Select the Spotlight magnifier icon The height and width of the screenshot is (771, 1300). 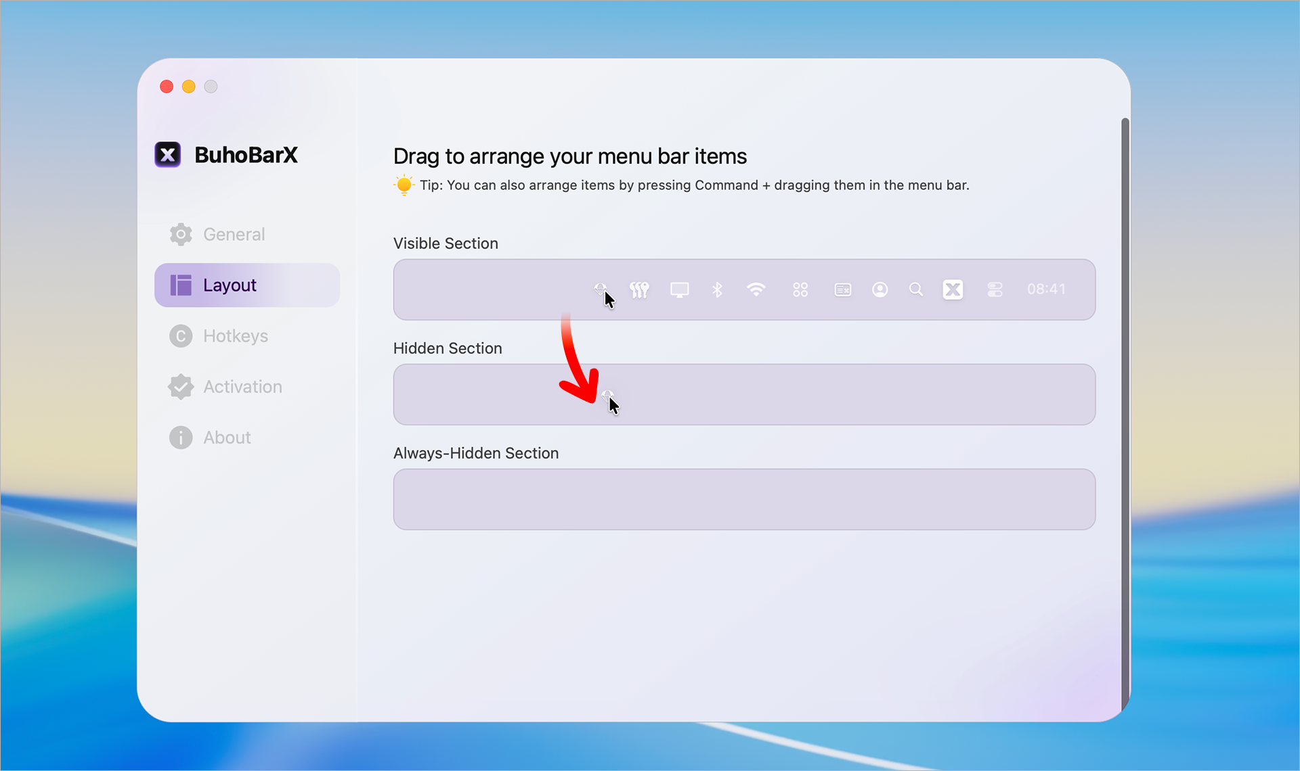click(x=915, y=290)
